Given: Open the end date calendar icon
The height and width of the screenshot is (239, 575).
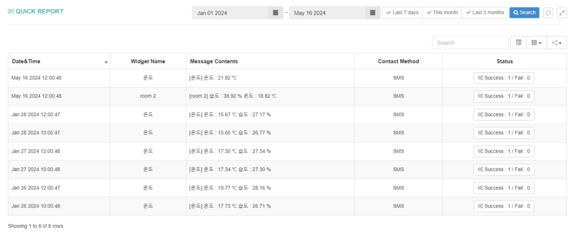Looking at the screenshot, I should (373, 13).
